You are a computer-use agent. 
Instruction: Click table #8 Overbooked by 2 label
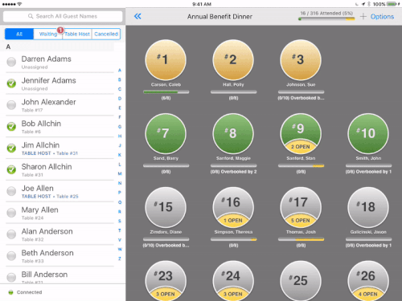pos(233,172)
